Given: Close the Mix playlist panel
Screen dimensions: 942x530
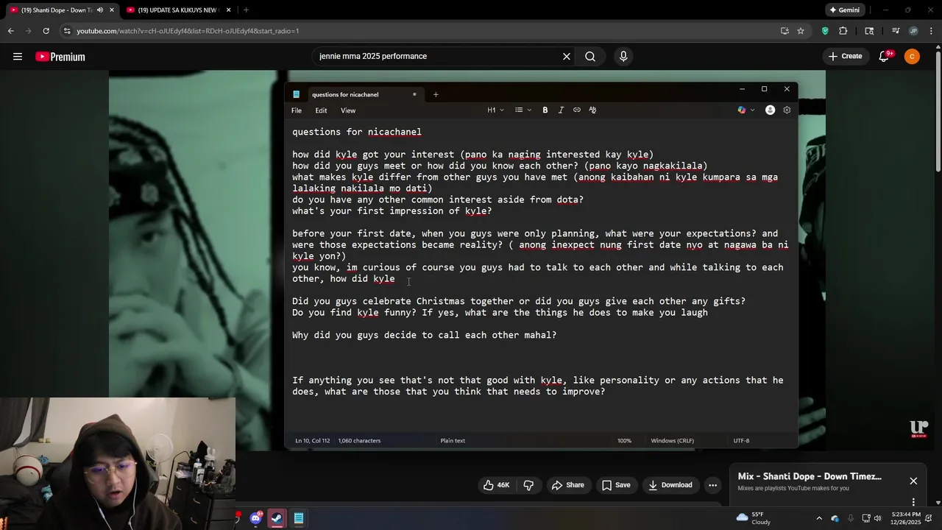Looking at the screenshot, I should pyautogui.click(x=913, y=481).
